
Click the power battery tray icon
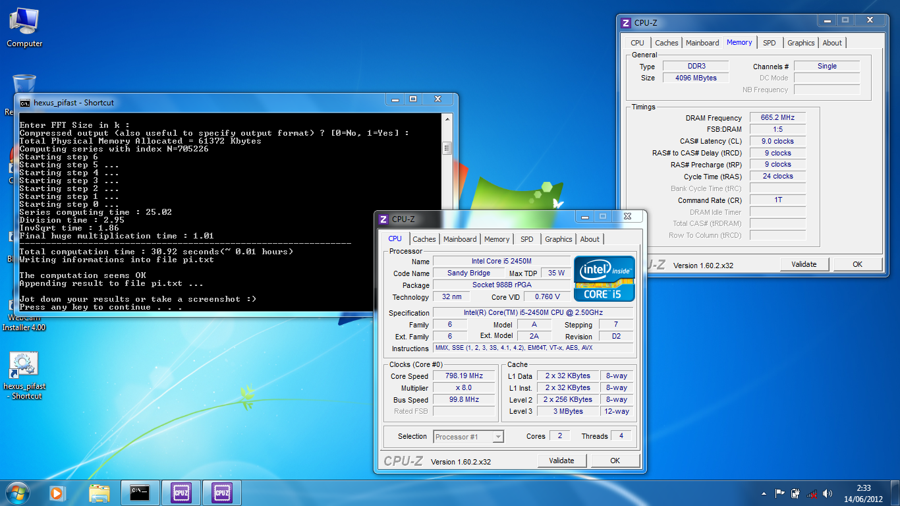[795, 493]
